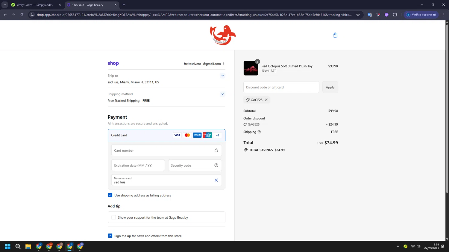Open the notifications bell in taskbar
The width and height of the screenshot is (449, 252).
pos(443,246)
